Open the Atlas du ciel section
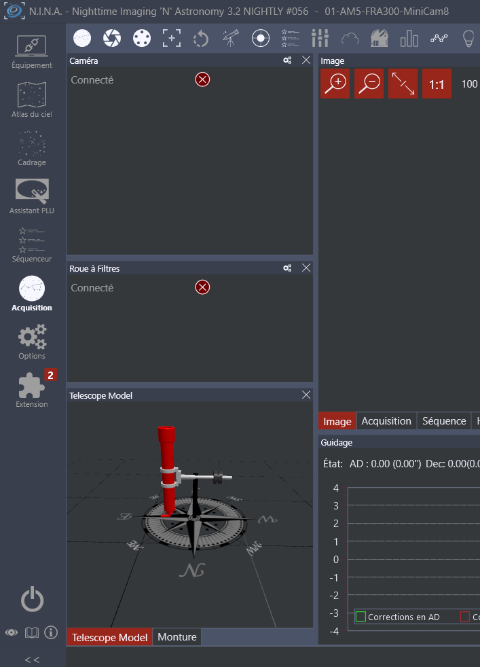Image resolution: width=480 pixels, height=667 pixels. [x=32, y=101]
